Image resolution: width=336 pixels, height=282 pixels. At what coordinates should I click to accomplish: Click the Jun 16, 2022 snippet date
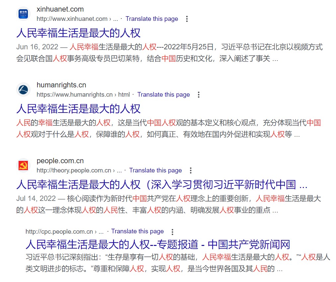(x=37, y=47)
